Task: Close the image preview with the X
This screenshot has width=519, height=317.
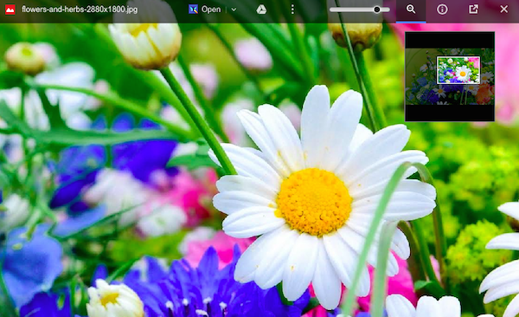Action: pos(503,10)
